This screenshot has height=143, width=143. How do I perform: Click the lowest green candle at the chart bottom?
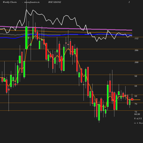[99, 112]
